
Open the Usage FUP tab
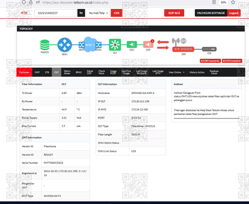(113, 72)
